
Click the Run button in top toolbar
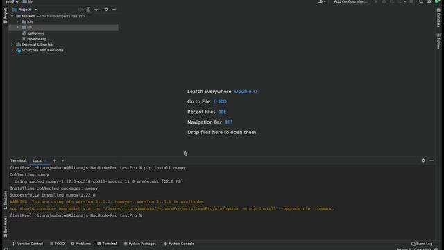(x=376, y=1)
